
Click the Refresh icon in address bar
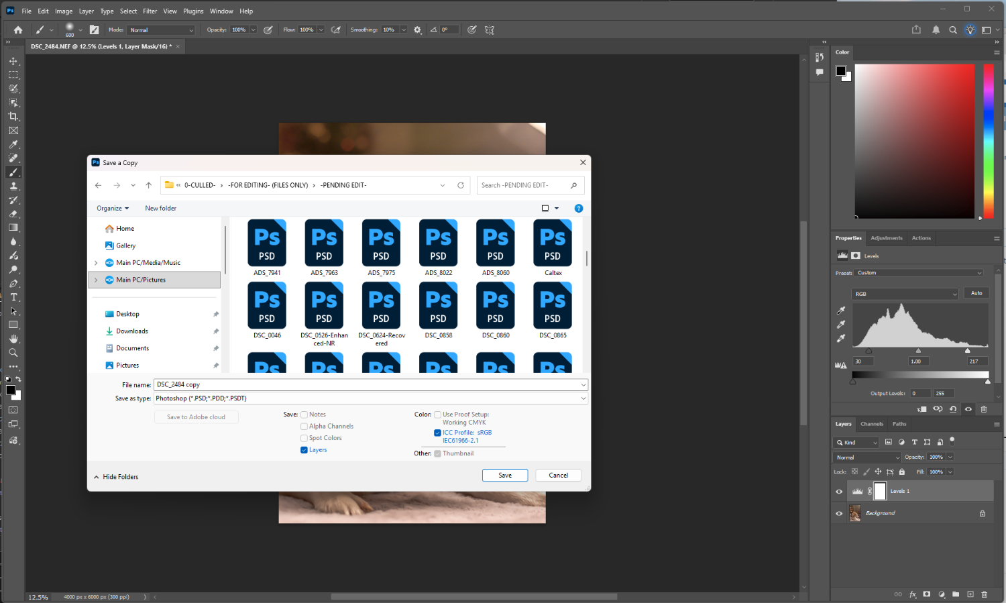pyautogui.click(x=461, y=185)
